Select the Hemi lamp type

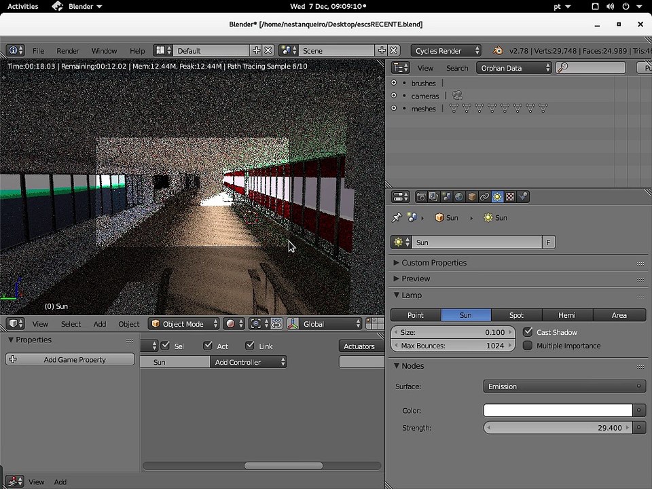(567, 314)
